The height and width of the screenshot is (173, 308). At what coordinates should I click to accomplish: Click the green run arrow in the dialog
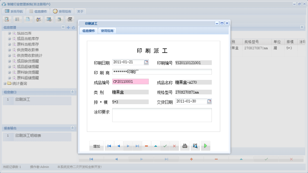coord(206,146)
